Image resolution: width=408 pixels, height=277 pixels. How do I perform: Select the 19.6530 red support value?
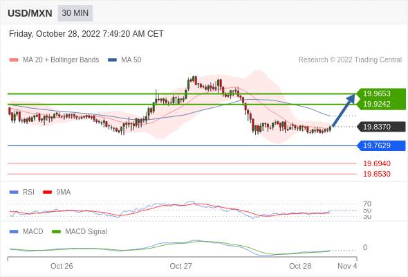[377, 174]
